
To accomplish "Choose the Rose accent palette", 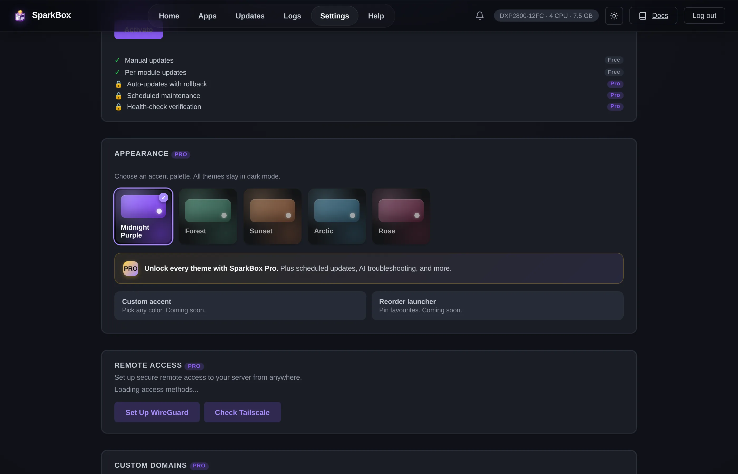I will 401,216.
